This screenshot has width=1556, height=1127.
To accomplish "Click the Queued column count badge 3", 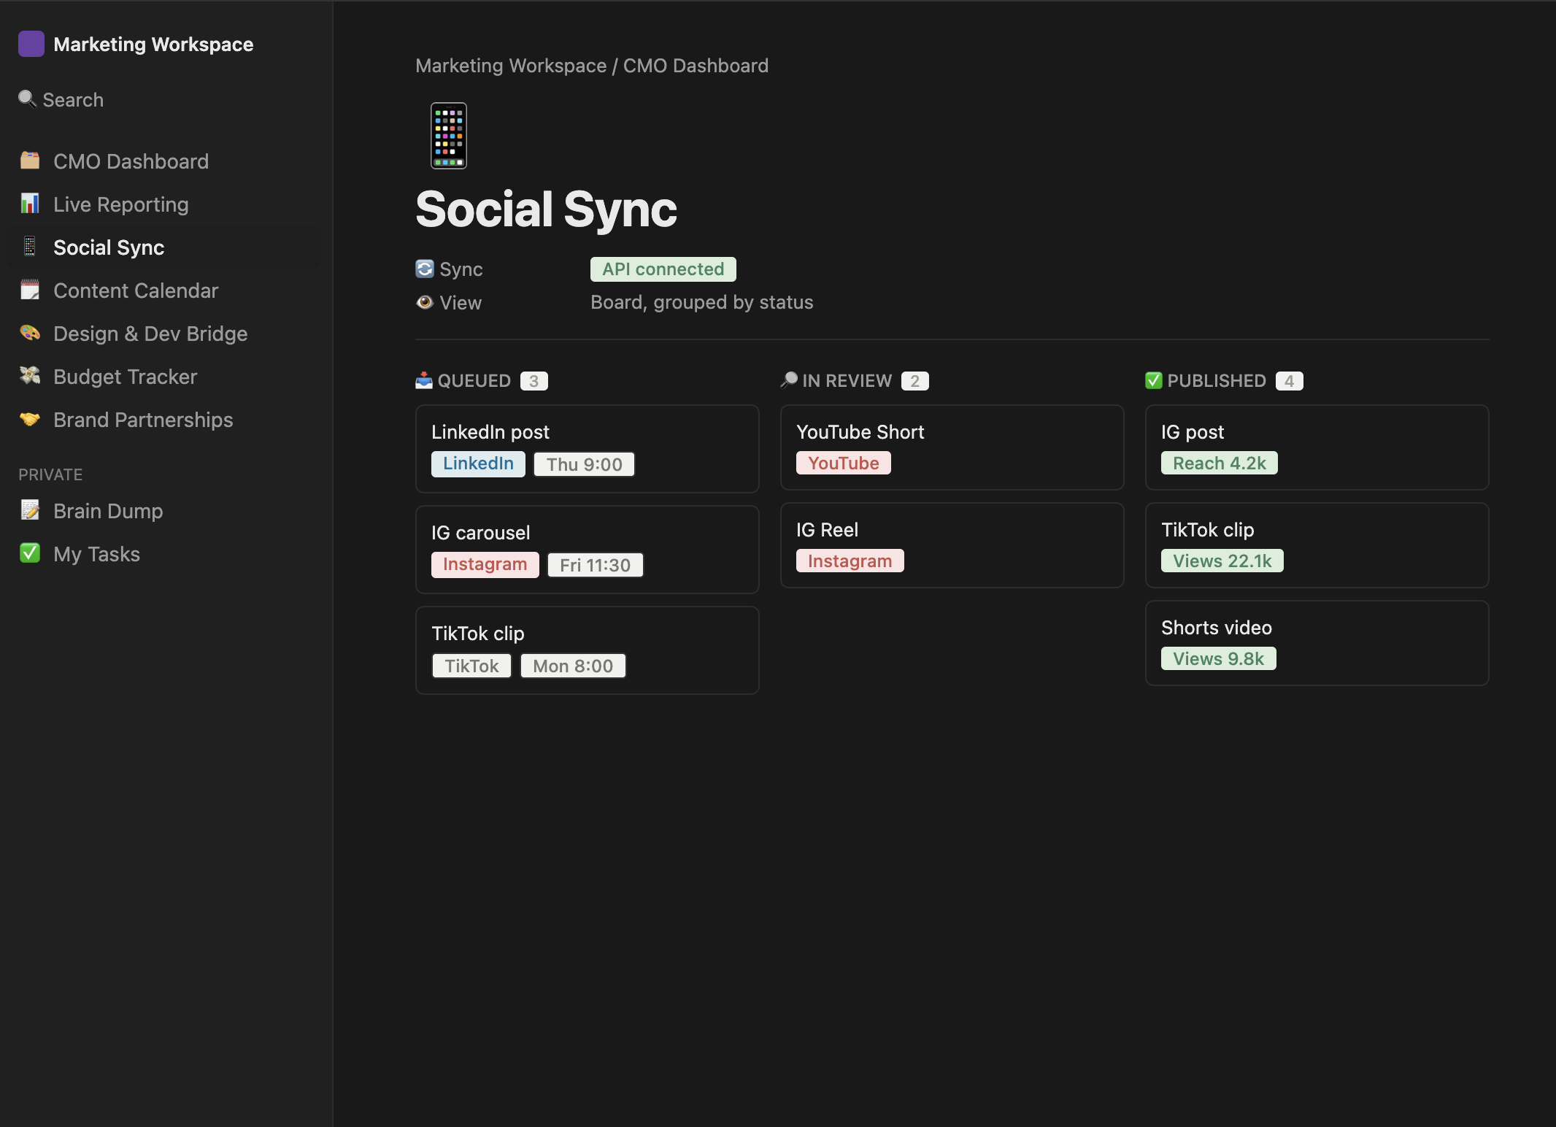I will 534,381.
